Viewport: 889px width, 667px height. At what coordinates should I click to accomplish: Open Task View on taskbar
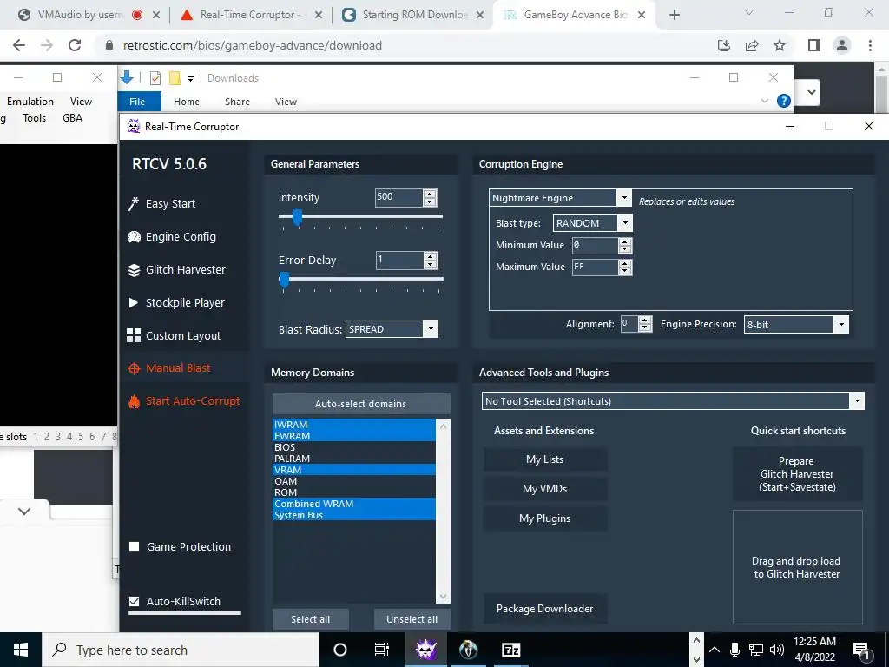[382, 650]
